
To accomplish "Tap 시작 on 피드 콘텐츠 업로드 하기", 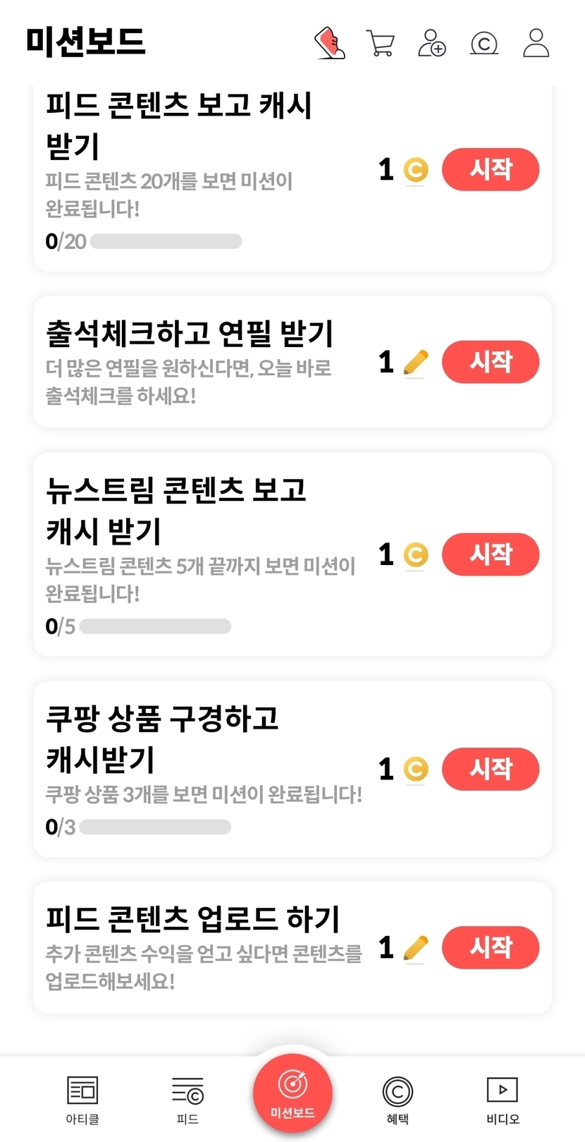I will [x=491, y=947].
